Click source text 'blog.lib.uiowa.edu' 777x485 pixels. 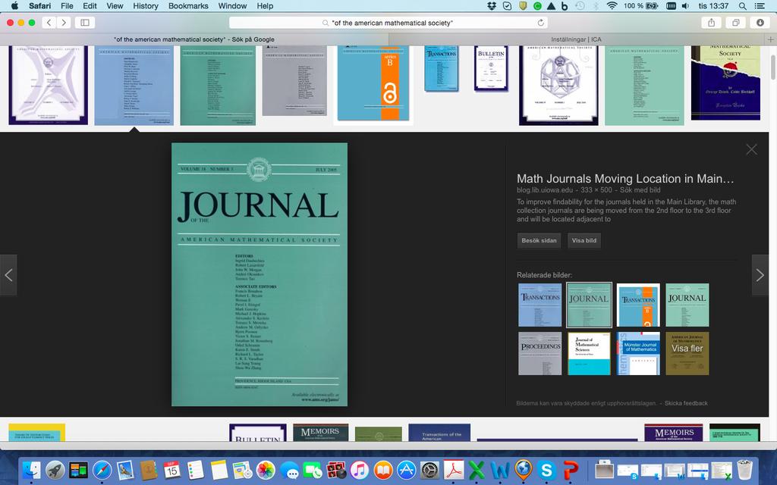point(545,190)
